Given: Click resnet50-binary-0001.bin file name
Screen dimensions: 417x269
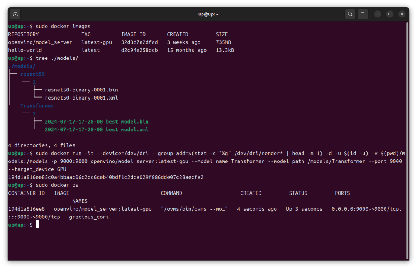Looking at the screenshot, I should pyautogui.click(x=81, y=90).
